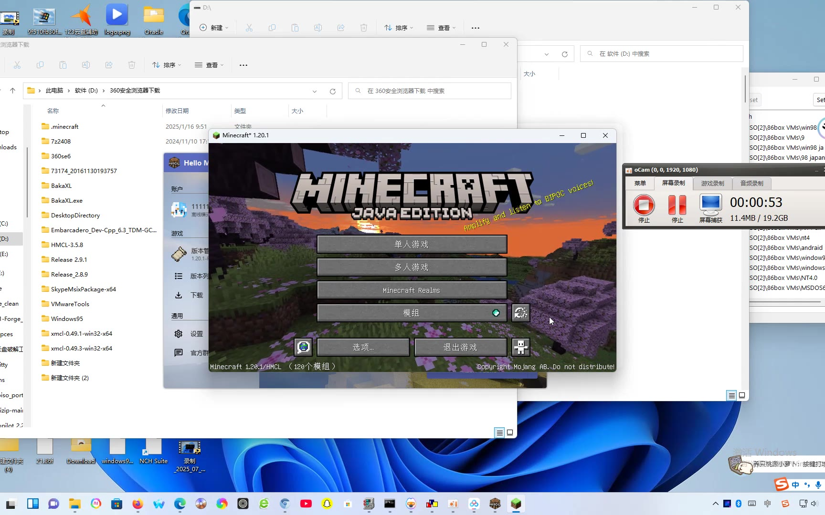The width and height of the screenshot is (825, 515).
Task: Switch to oCam 音频录制 tab
Action: 751,183
